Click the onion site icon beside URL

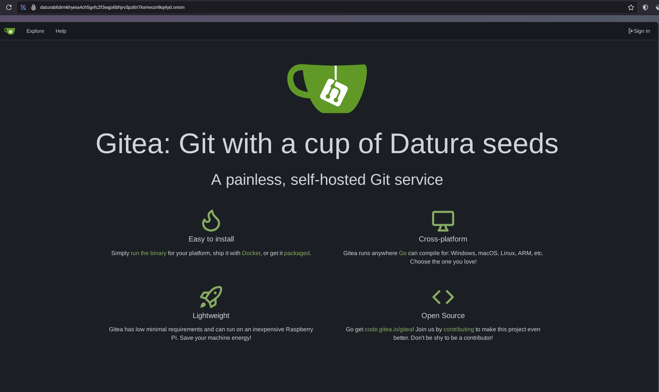(34, 7)
